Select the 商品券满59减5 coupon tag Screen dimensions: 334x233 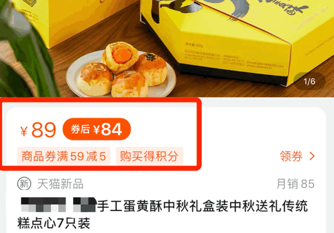coord(64,156)
